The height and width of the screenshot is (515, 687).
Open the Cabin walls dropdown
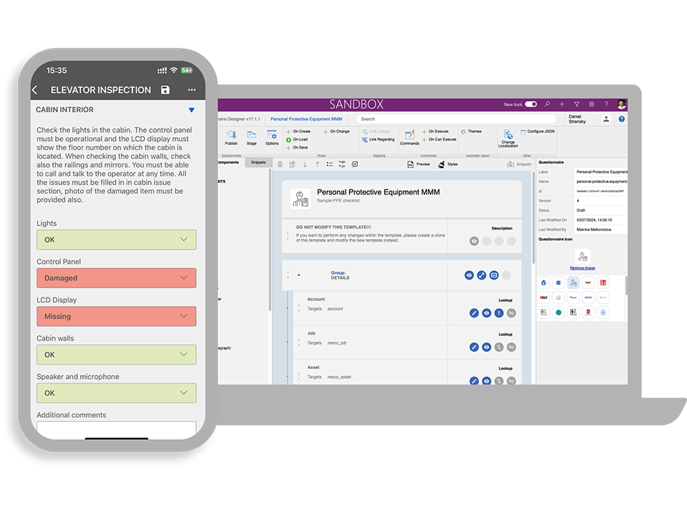tap(116, 355)
